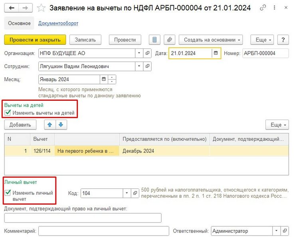295x240 pixels.
Task: Open the document report list icon
Action: click(x=155, y=40)
